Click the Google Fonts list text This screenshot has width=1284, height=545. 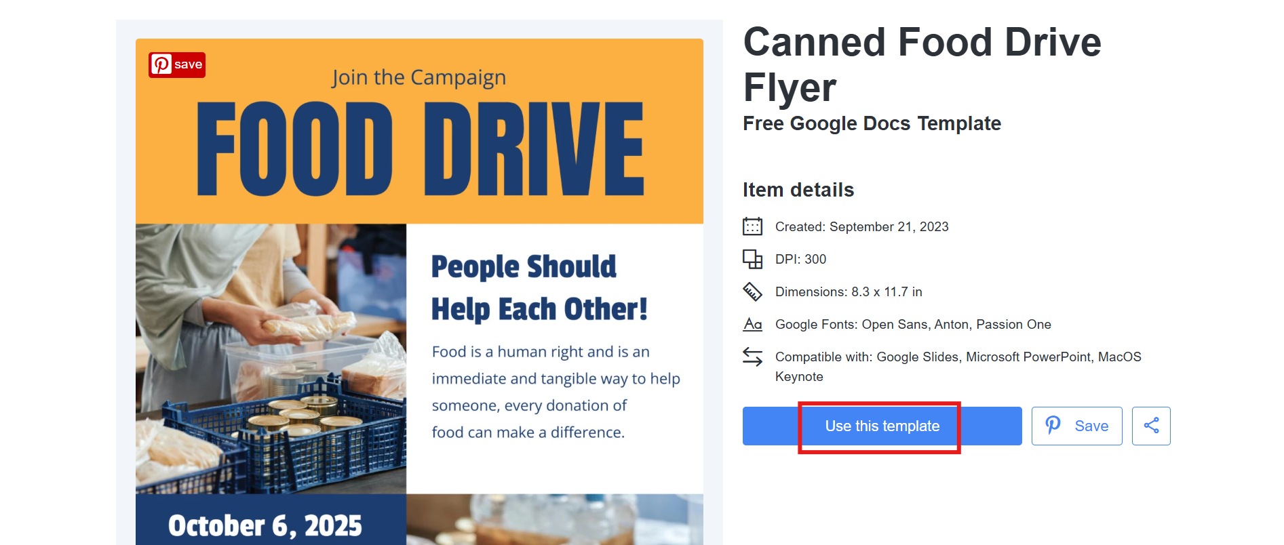click(x=913, y=324)
